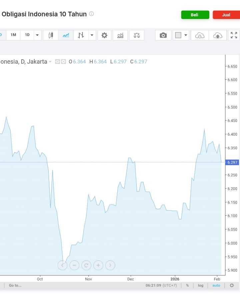
Task: Open bottom-right axis settings gear
Action: 232,285
